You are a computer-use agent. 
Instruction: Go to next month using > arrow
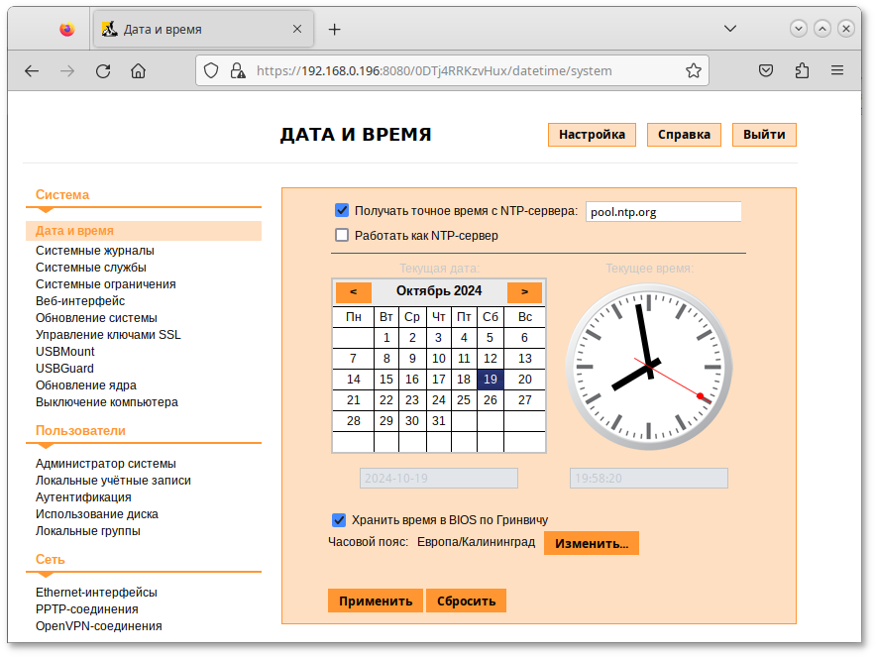coord(524,292)
